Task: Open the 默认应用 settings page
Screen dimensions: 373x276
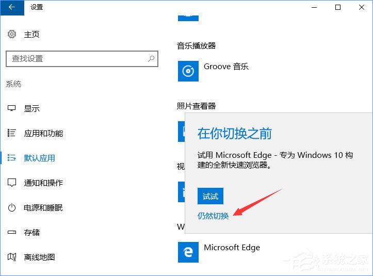Action: point(40,158)
